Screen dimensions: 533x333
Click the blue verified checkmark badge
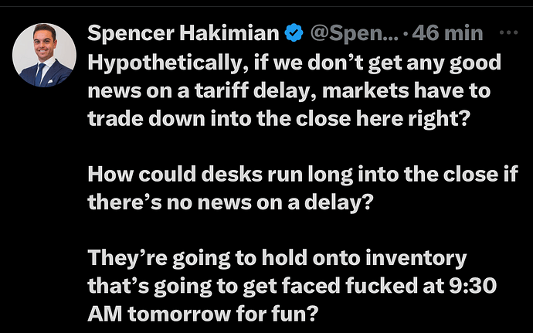point(294,33)
